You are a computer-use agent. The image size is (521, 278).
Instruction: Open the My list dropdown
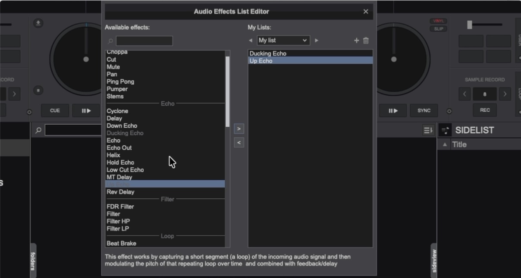(283, 41)
